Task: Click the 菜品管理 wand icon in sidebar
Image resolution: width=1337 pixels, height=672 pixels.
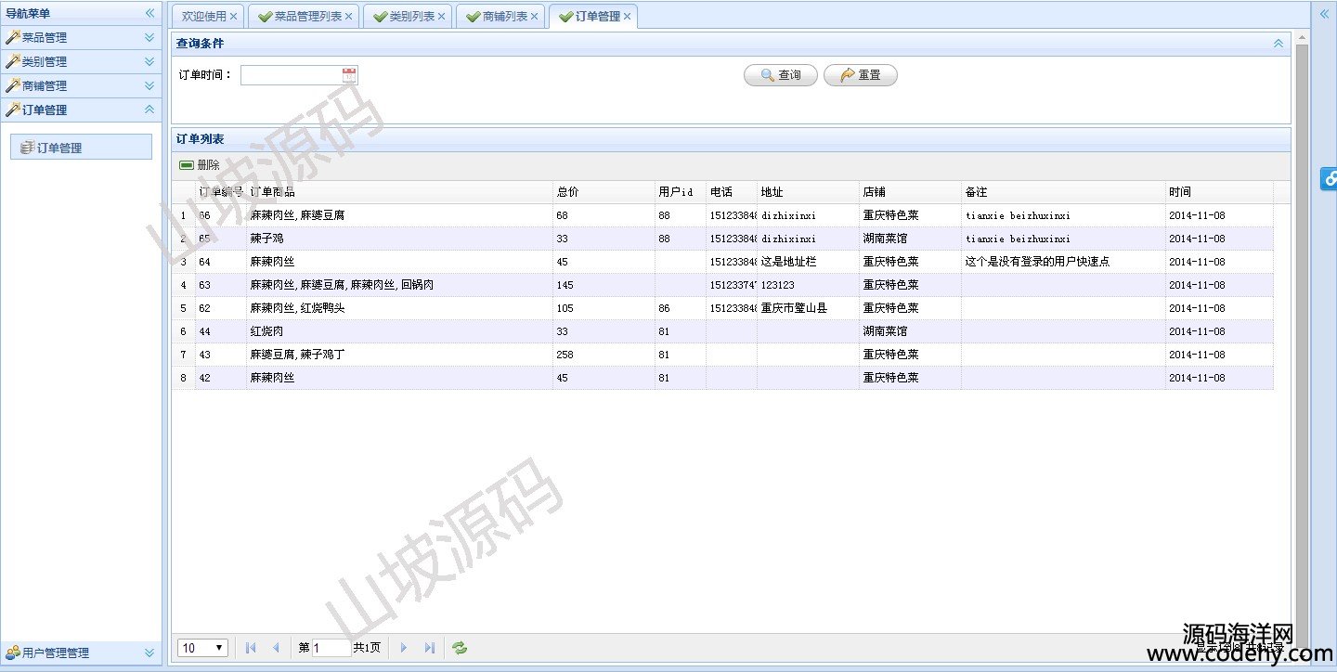Action: [12, 37]
